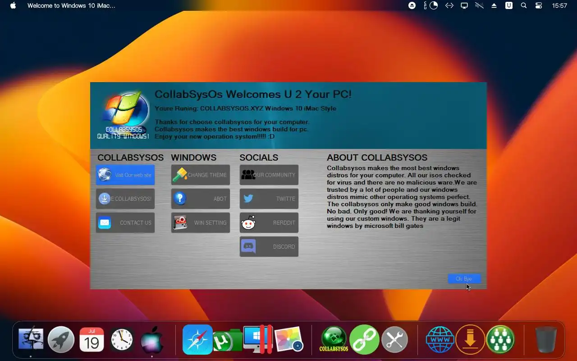
Task: Open wrench and screwdriver tools dock icon
Action: [394, 340]
